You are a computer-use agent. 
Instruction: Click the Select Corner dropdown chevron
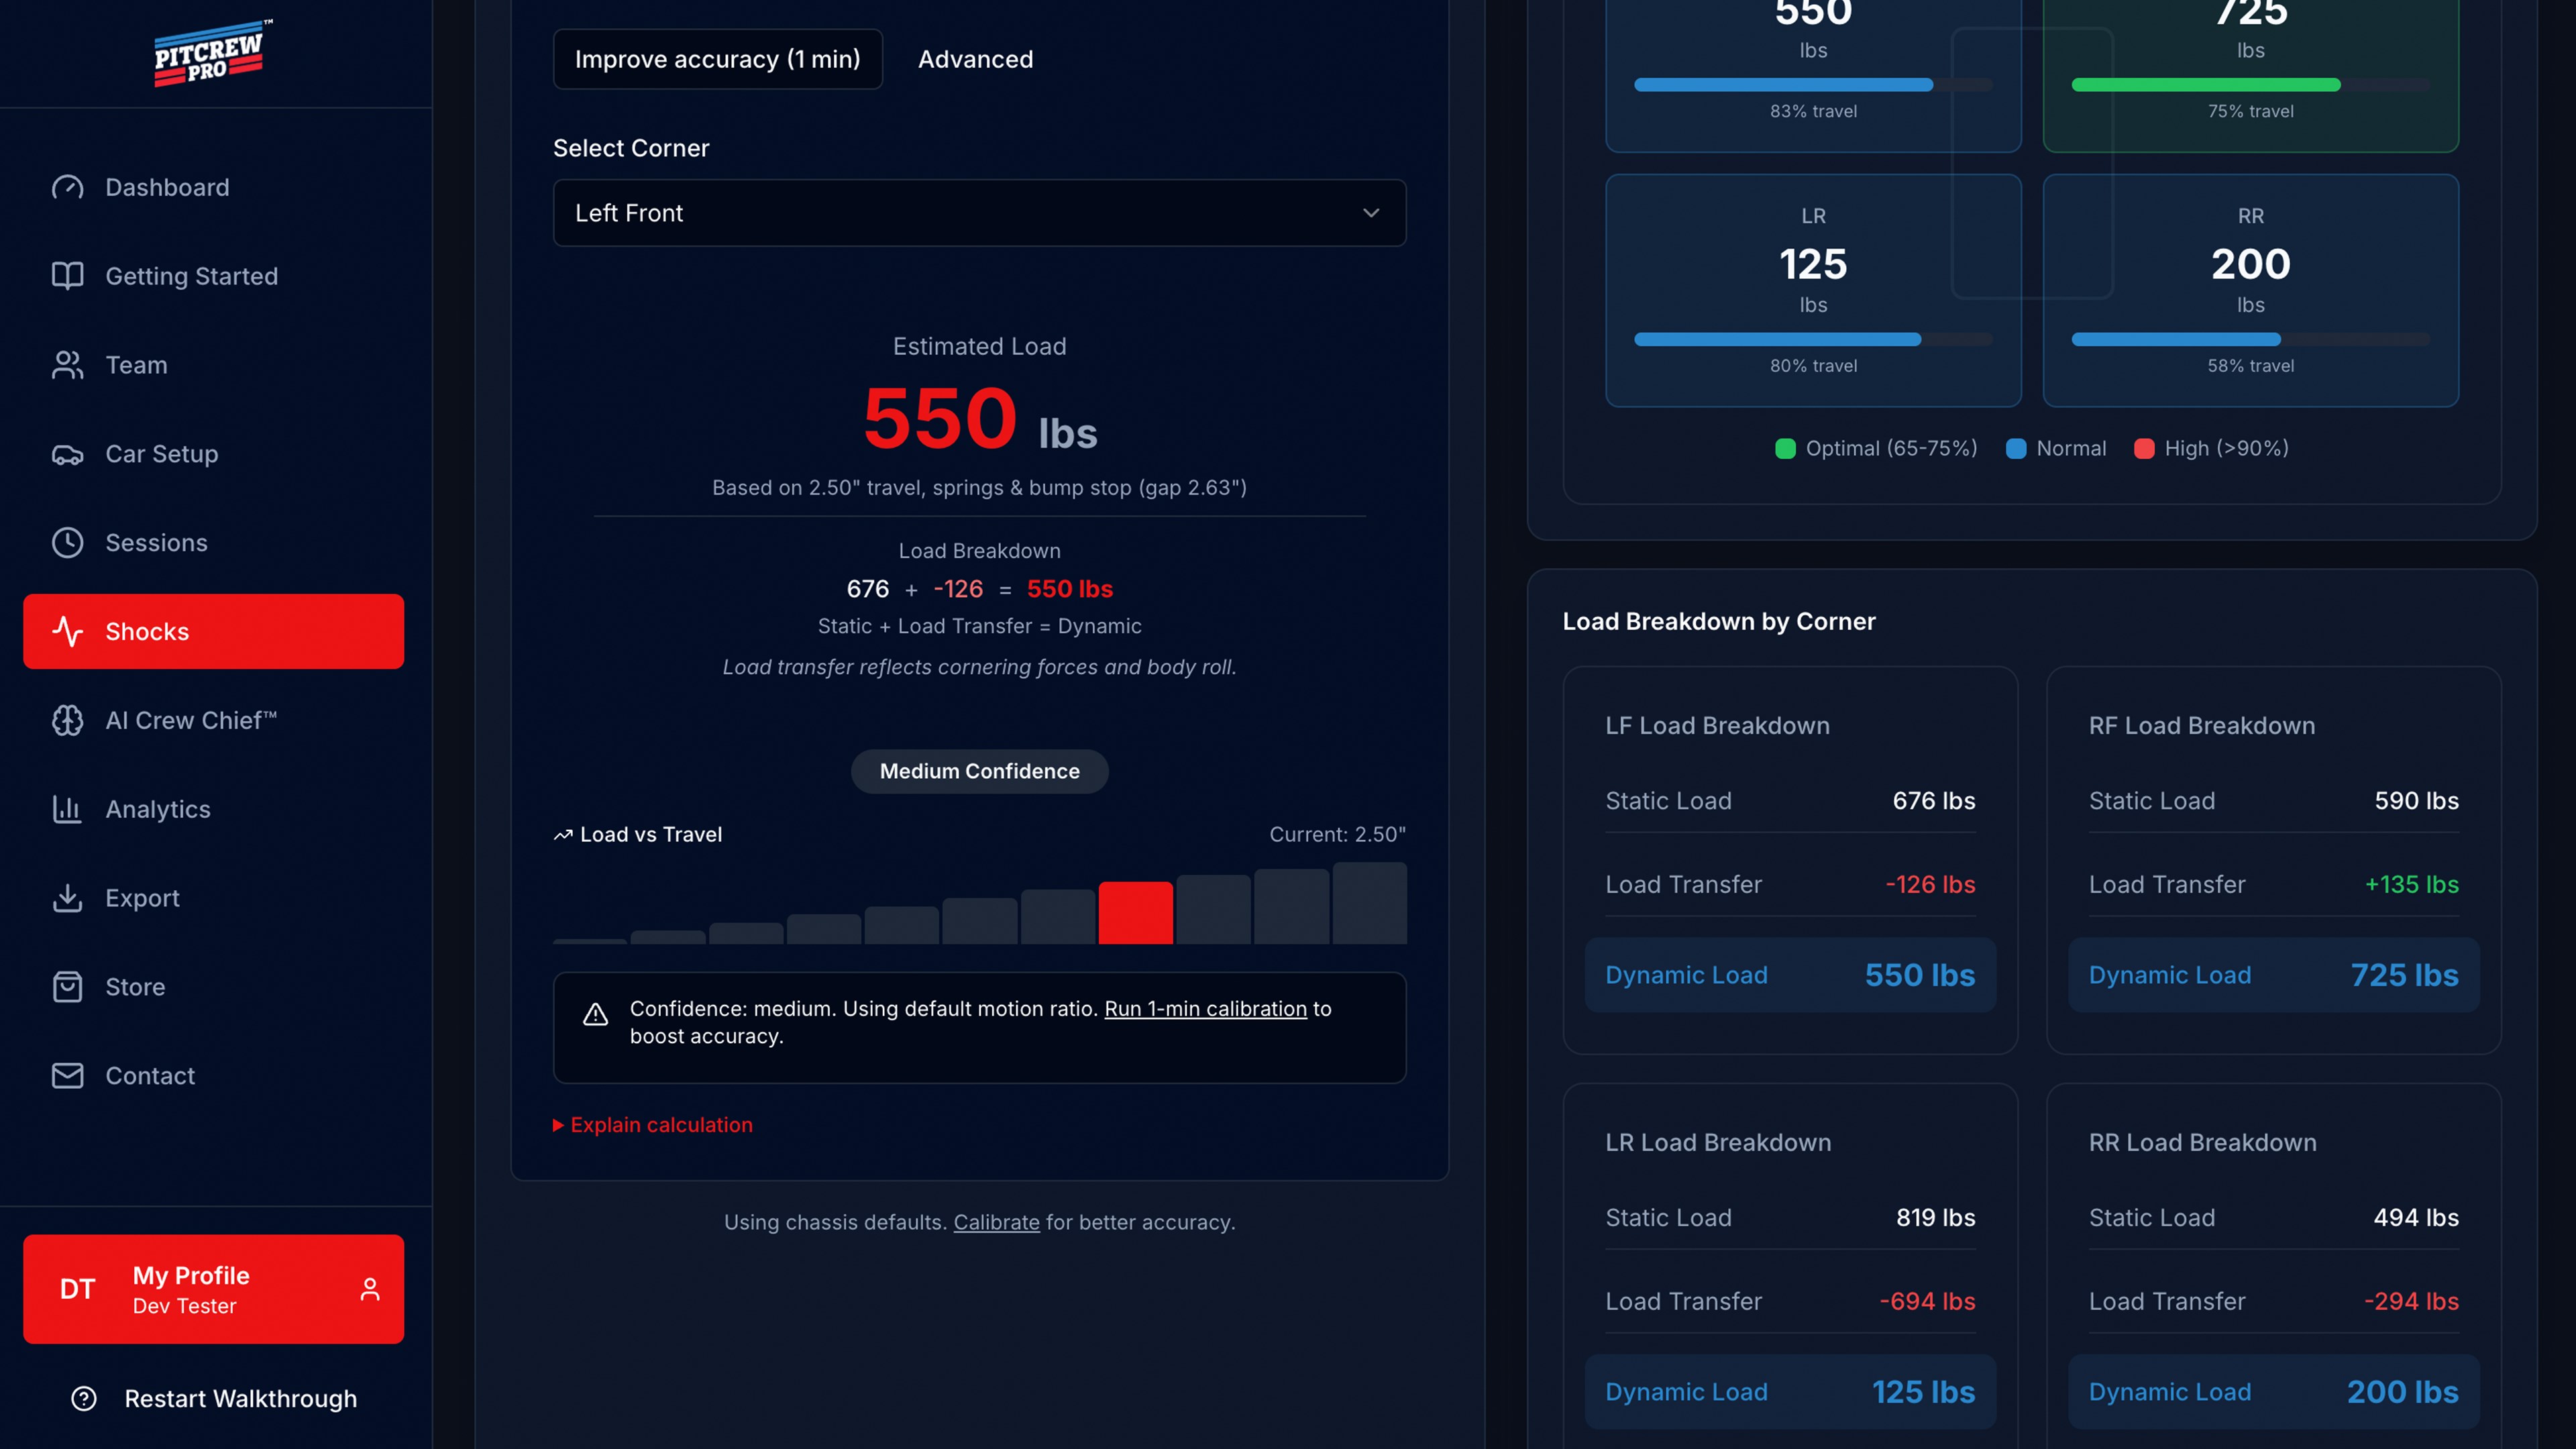(x=1371, y=213)
